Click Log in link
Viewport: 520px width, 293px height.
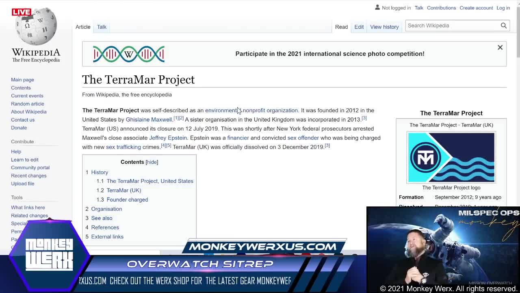point(503,8)
